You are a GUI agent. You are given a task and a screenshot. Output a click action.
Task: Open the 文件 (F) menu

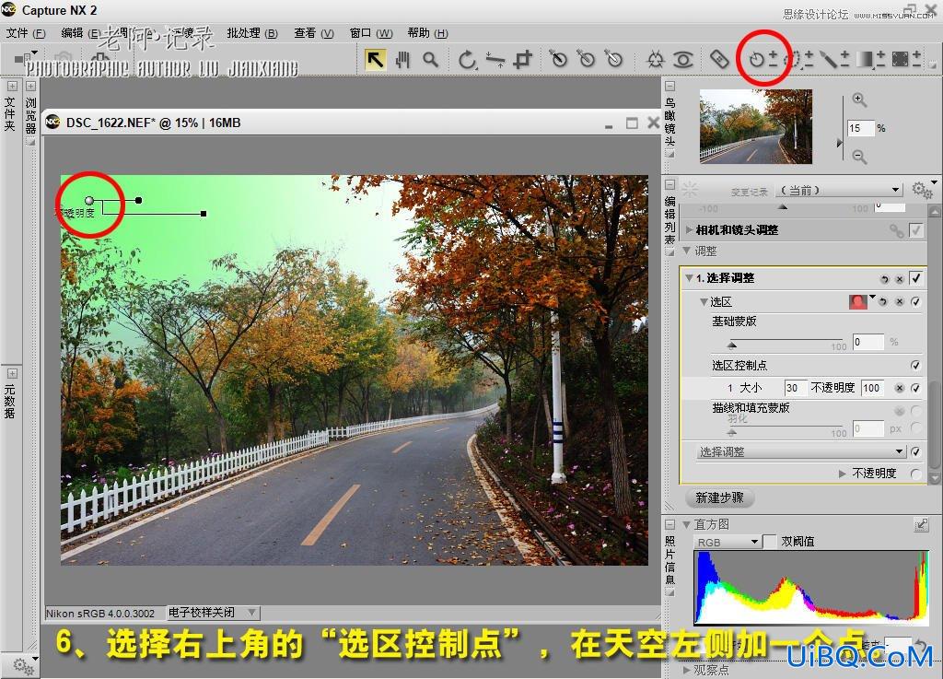(x=26, y=33)
